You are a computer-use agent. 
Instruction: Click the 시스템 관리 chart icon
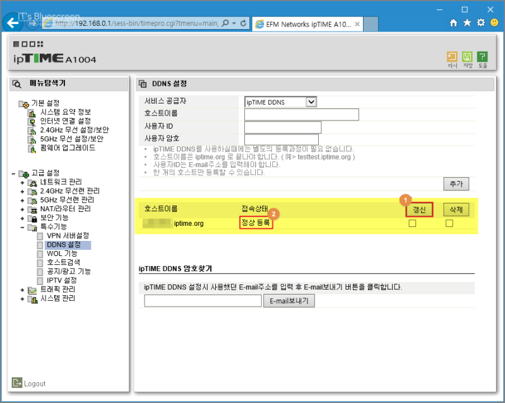33,300
